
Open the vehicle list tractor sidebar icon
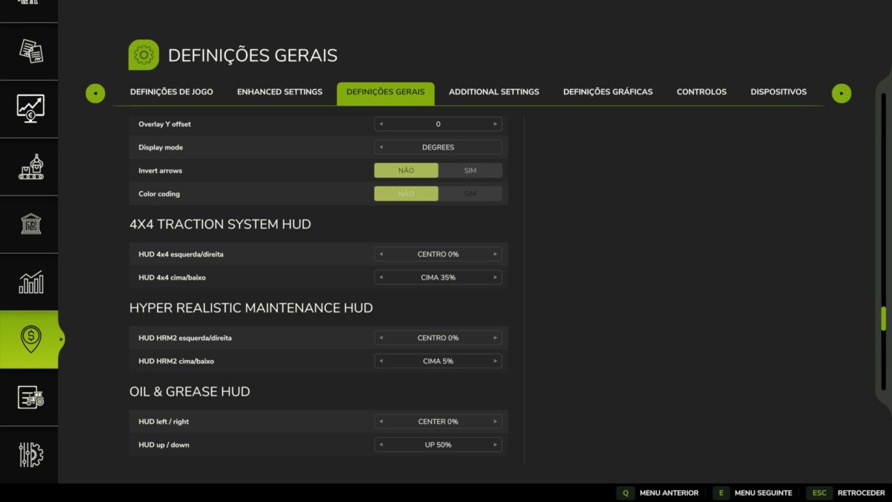30,397
